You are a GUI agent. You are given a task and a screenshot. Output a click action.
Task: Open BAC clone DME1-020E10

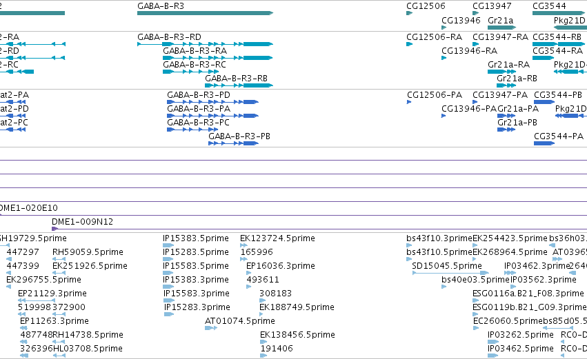coord(28,208)
